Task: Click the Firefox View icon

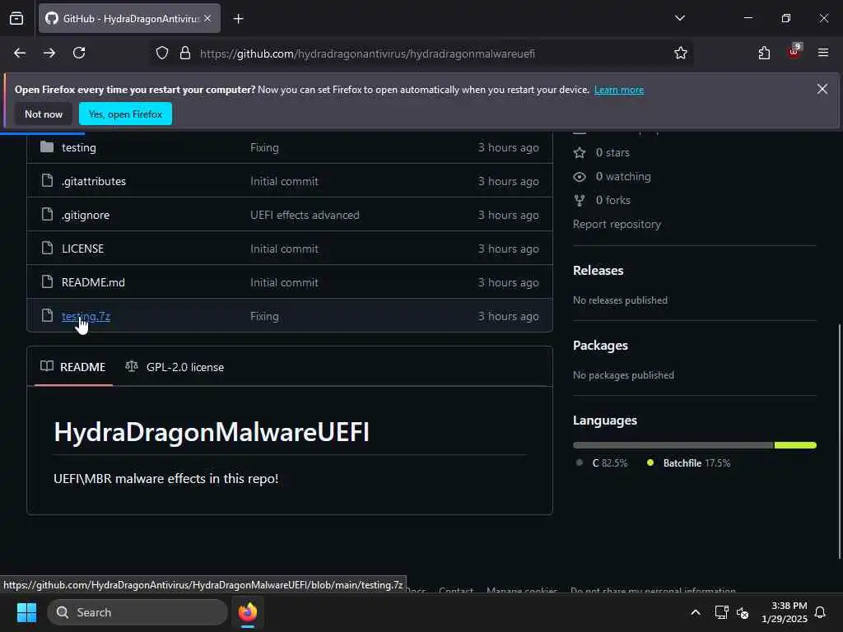Action: coord(16,19)
